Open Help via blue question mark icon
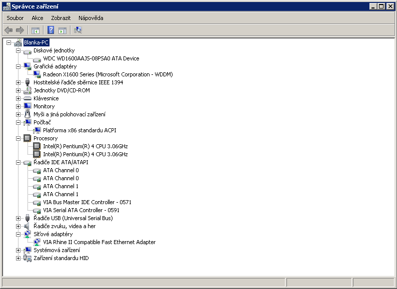Screen dimensions: 397x289 click(x=50, y=30)
